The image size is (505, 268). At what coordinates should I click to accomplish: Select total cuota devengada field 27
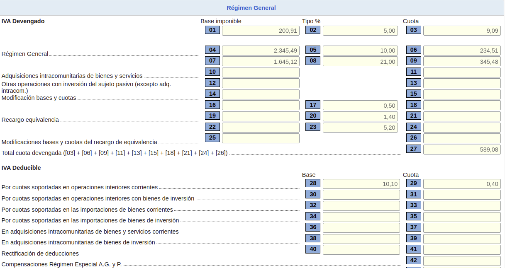click(x=461, y=150)
